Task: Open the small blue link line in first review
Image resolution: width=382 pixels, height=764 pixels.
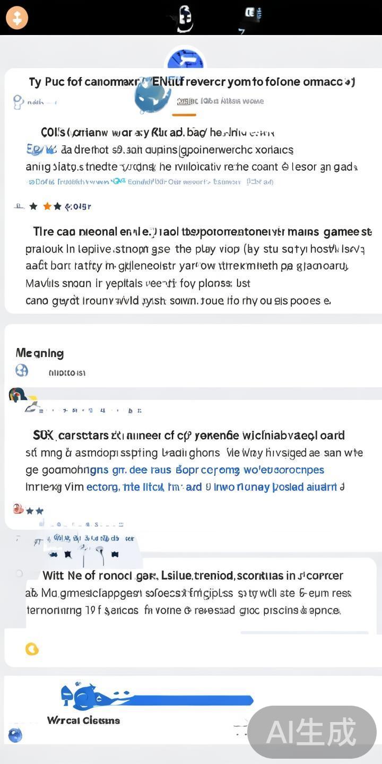Action: point(149,182)
